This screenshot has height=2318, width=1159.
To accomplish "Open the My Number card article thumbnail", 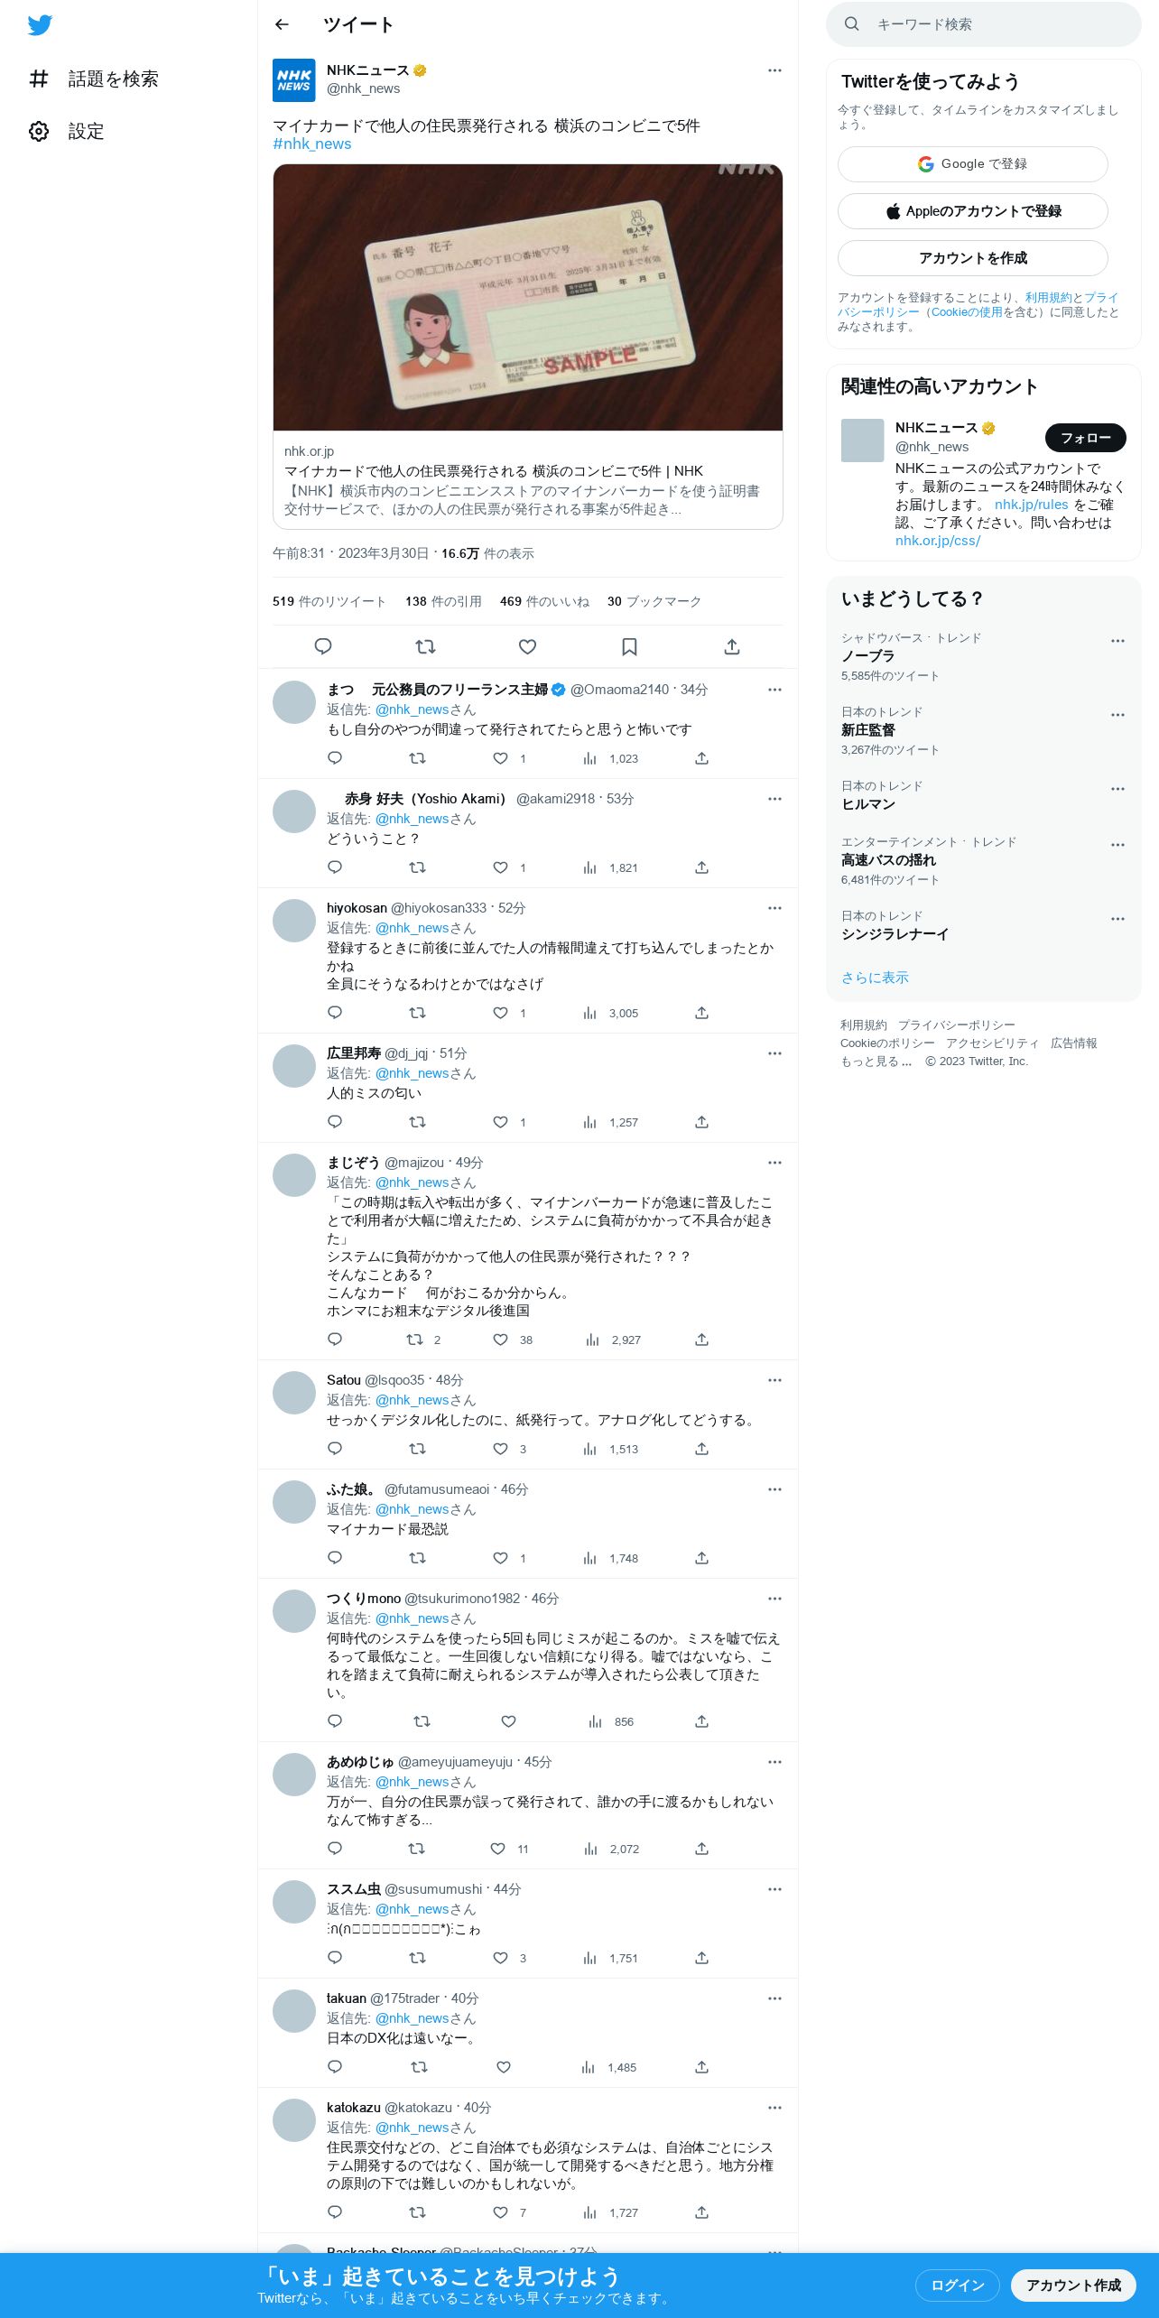I will (528, 298).
